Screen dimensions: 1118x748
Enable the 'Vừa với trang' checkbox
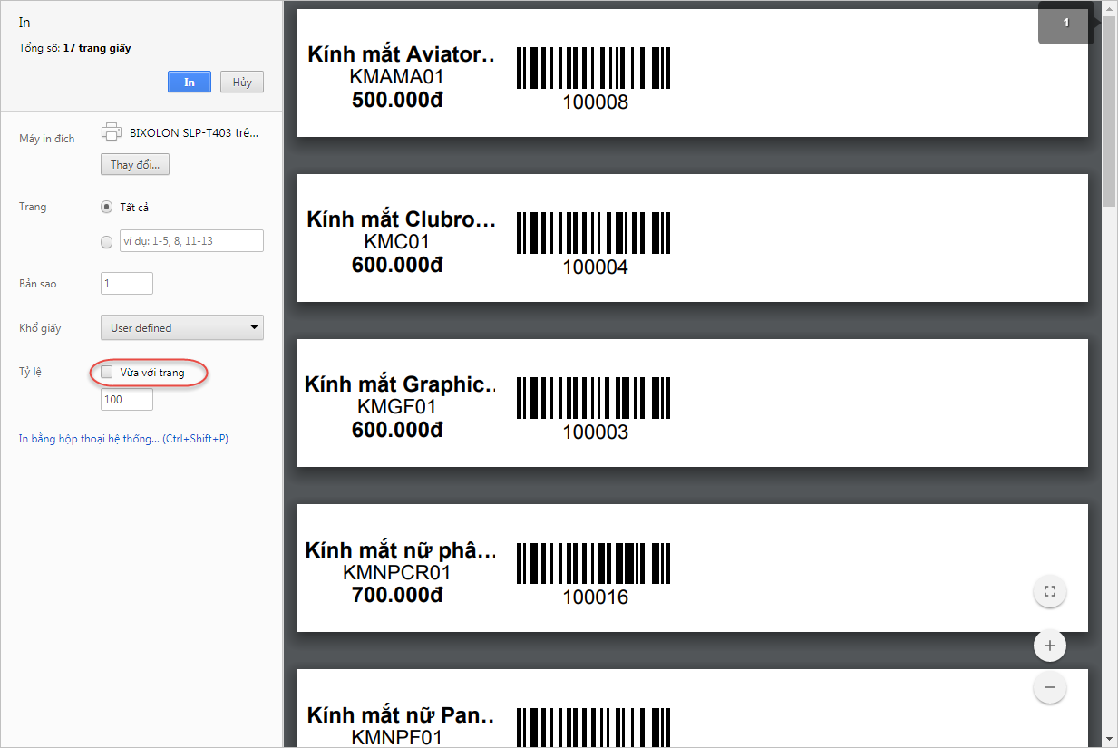(x=107, y=373)
